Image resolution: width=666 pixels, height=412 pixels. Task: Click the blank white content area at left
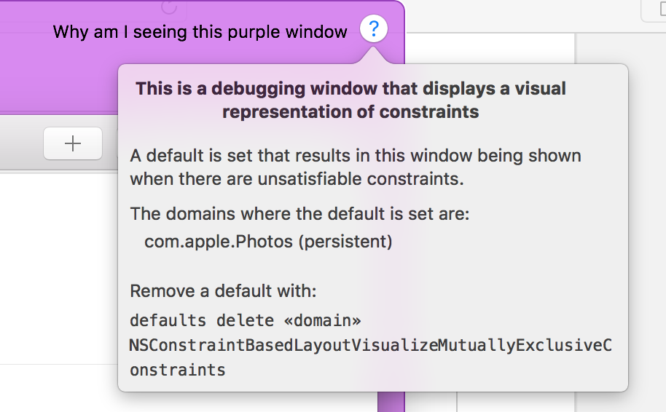(58, 277)
